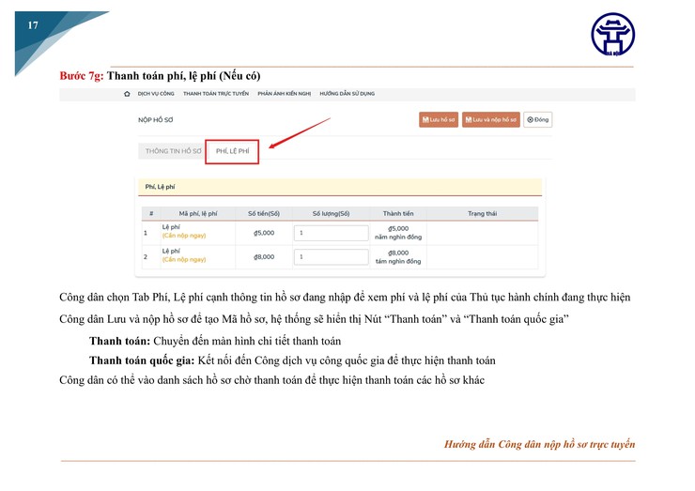Click the Số tiền(Số) column header

click(264, 213)
